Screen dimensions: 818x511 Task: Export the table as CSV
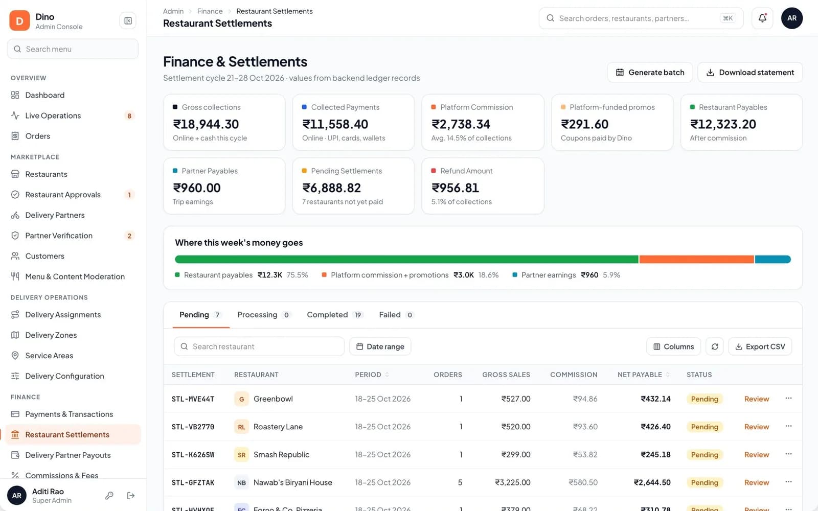tap(760, 346)
